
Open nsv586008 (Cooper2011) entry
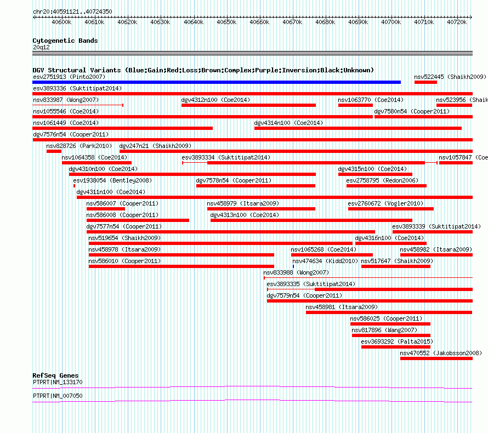click(122, 215)
